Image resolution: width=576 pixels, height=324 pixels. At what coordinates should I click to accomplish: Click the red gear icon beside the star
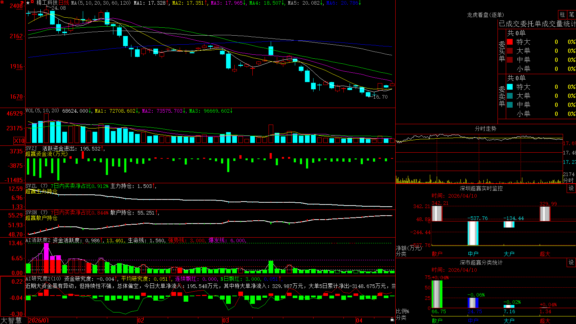click(33, 3)
